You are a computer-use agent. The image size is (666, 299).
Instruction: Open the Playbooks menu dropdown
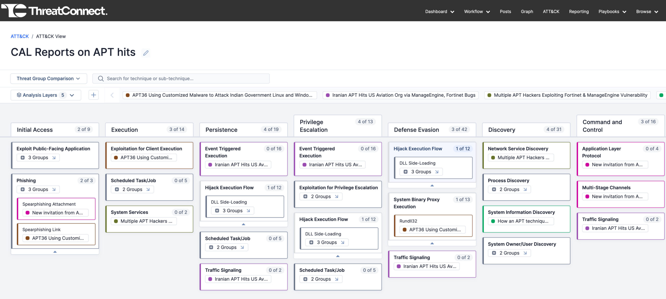pos(612,11)
